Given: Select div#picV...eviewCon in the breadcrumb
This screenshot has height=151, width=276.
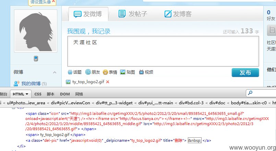Looking at the screenshot, I should (70, 103).
